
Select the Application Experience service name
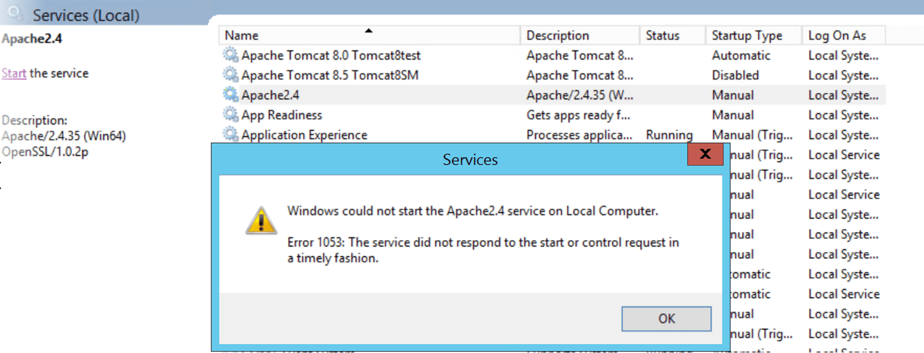304,134
